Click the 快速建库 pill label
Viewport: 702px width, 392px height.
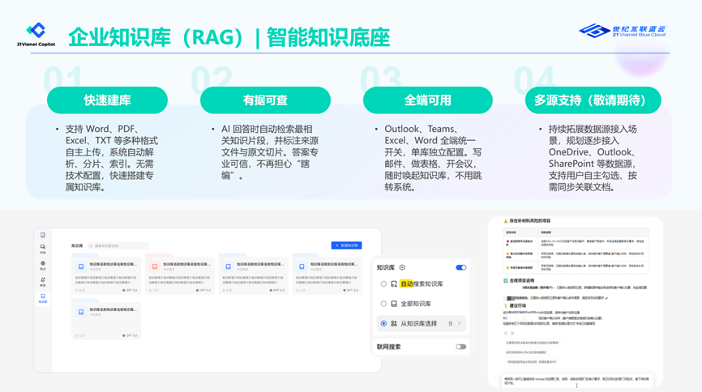pos(107,100)
